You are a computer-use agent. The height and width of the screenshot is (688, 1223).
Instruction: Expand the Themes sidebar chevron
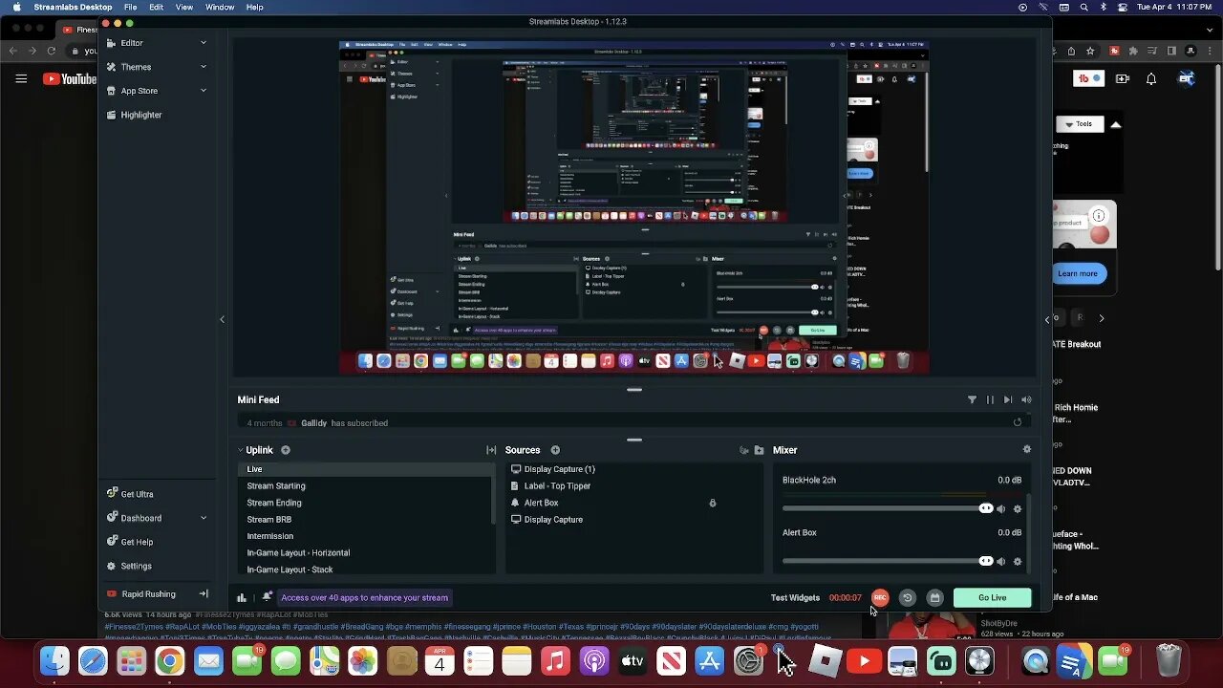tap(204, 67)
